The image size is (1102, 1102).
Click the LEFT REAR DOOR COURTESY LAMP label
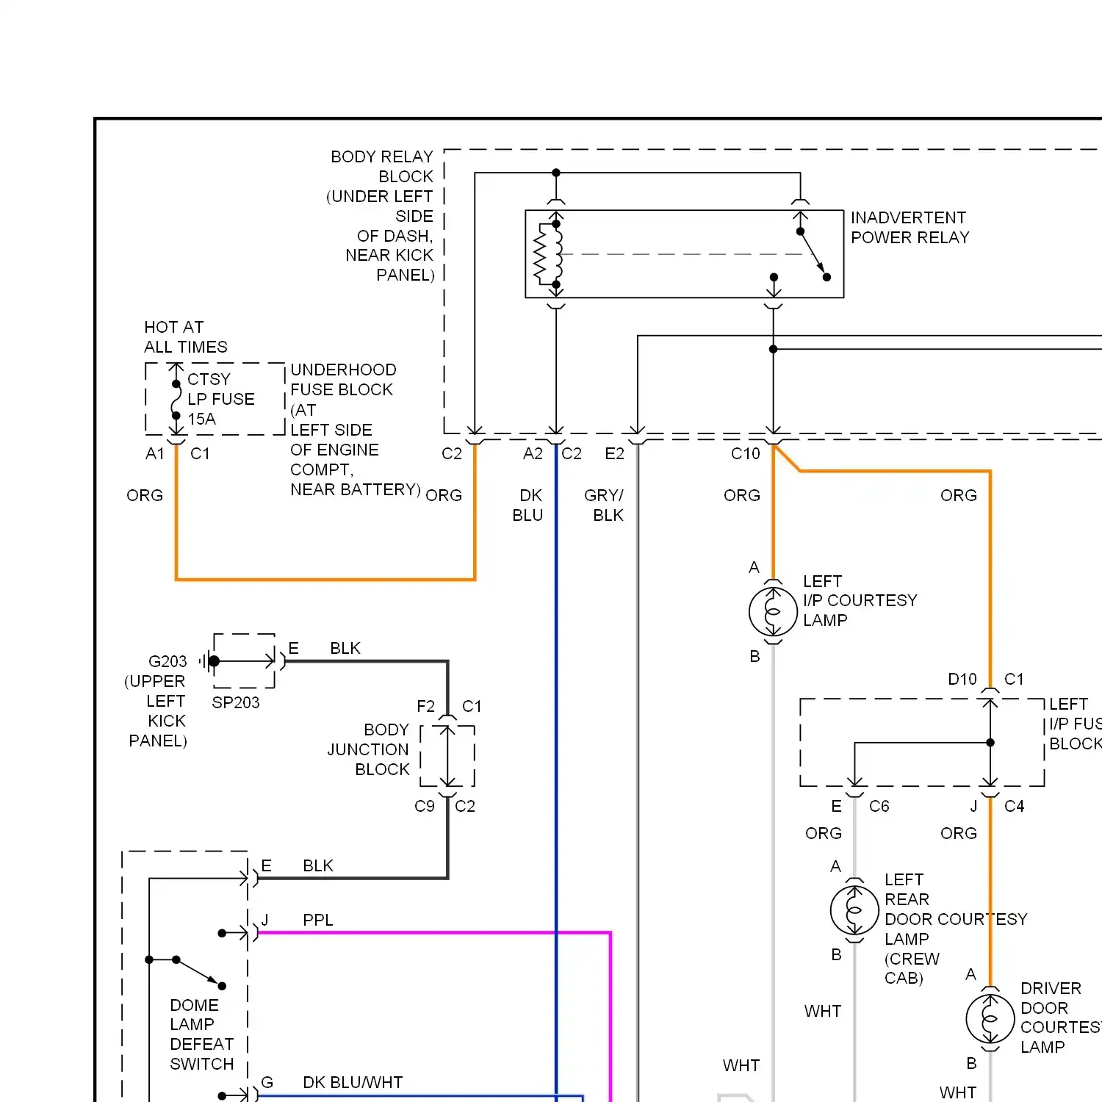click(x=955, y=929)
